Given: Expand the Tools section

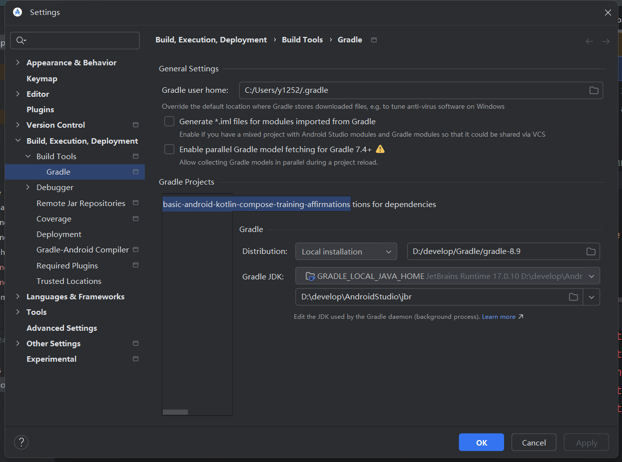Looking at the screenshot, I should [18, 312].
